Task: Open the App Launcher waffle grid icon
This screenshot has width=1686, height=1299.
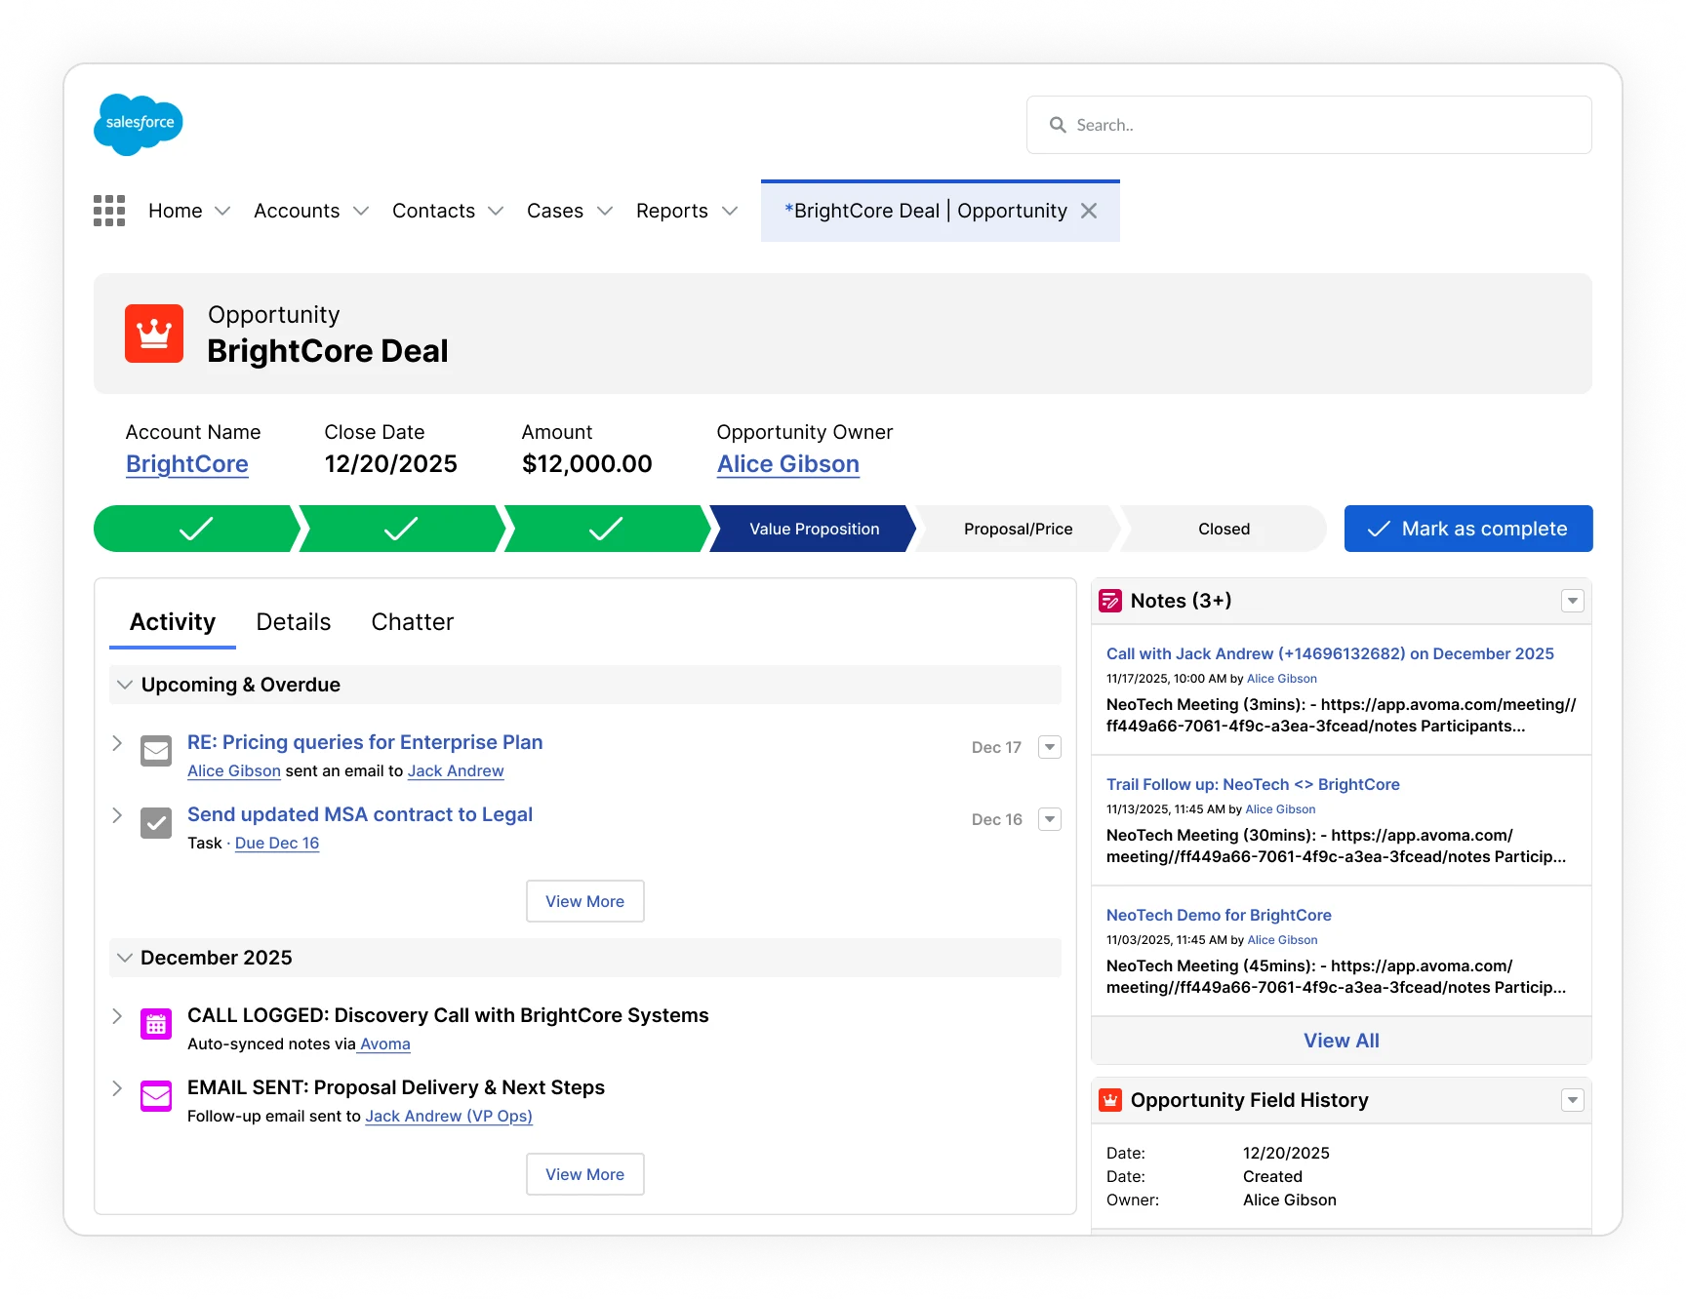Action: point(108,210)
